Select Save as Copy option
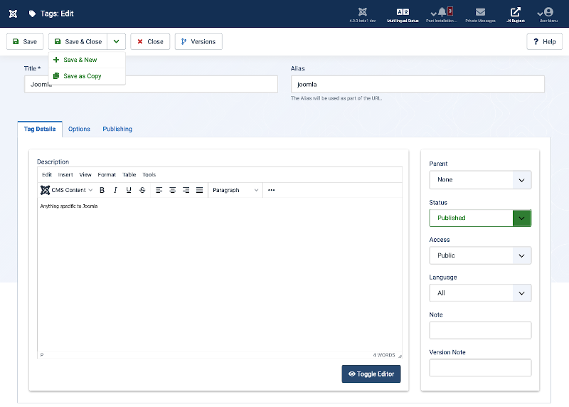569x407 pixels. [82, 76]
